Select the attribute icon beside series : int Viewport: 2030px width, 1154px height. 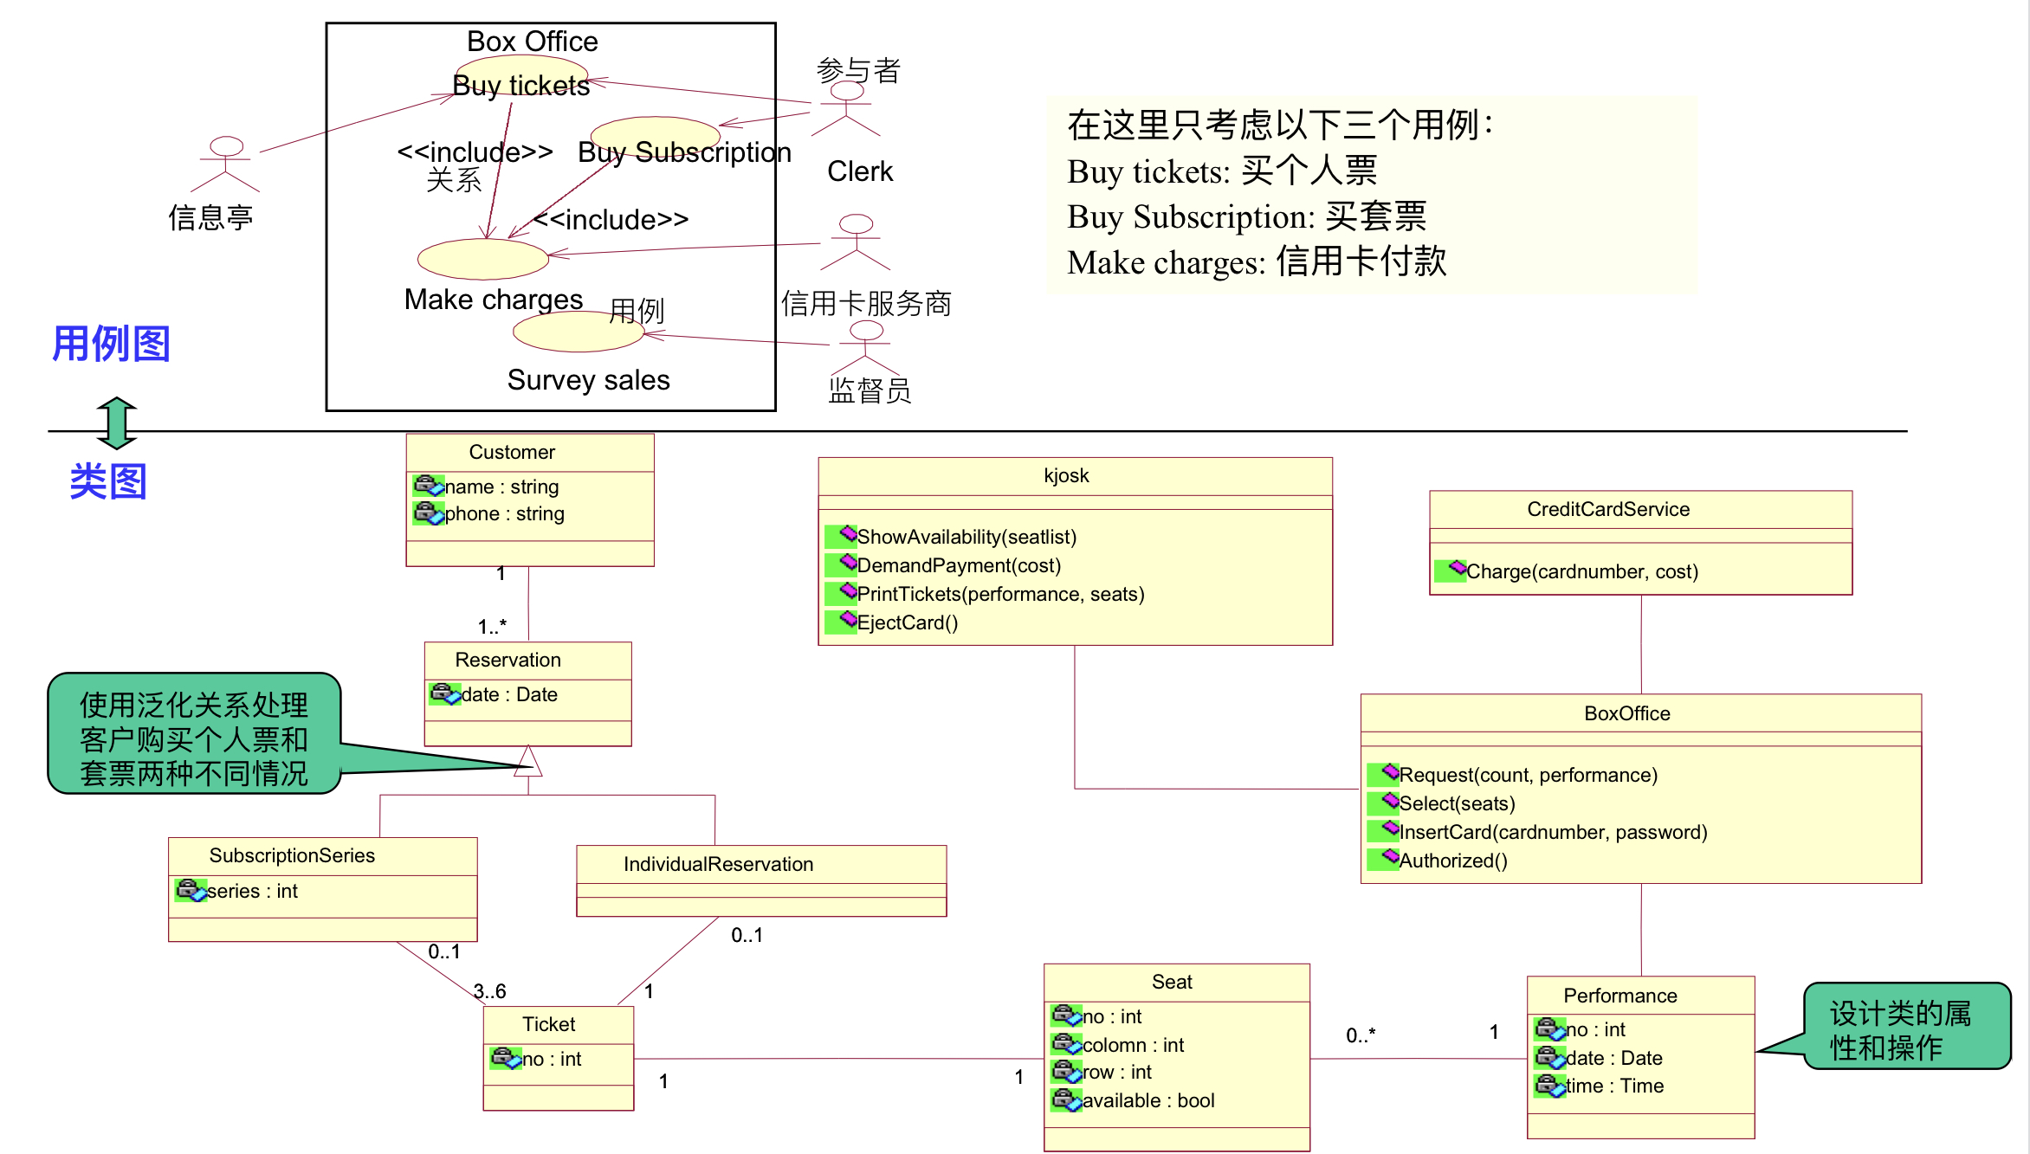192,891
